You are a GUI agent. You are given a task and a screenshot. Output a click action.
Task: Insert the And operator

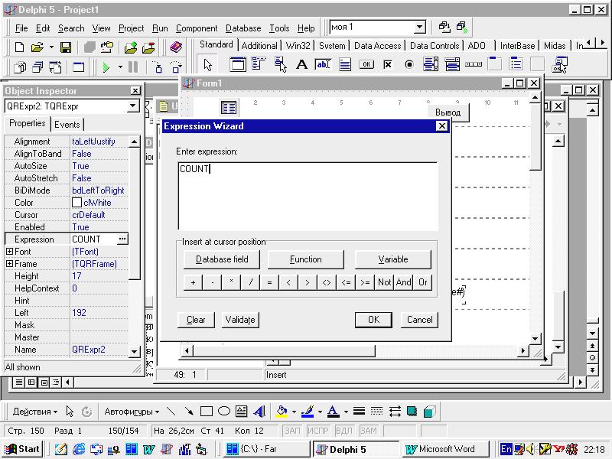pyautogui.click(x=404, y=282)
